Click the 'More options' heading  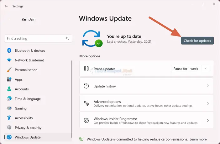pyautogui.click(x=90, y=56)
